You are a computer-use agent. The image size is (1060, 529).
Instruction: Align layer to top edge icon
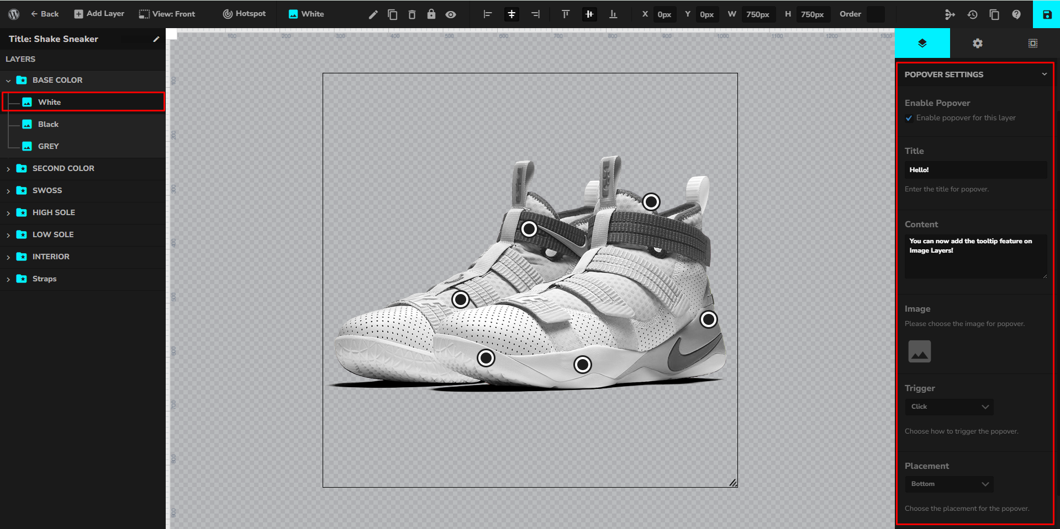coord(566,14)
